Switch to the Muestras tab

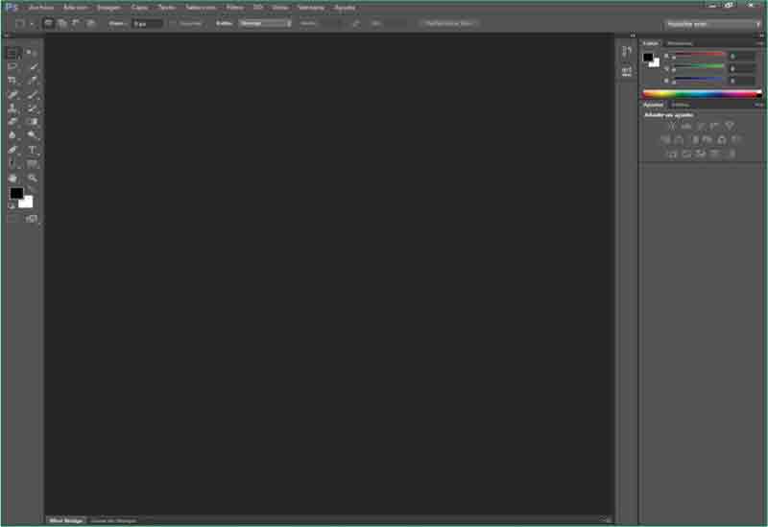679,43
